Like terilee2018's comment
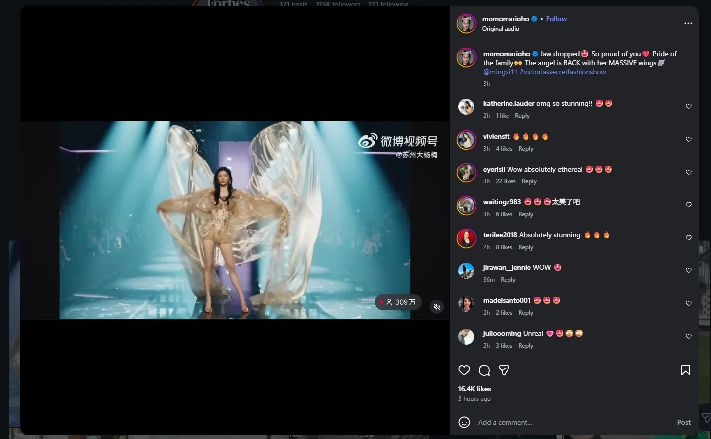This screenshot has width=711, height=439. tap(689, 238)
